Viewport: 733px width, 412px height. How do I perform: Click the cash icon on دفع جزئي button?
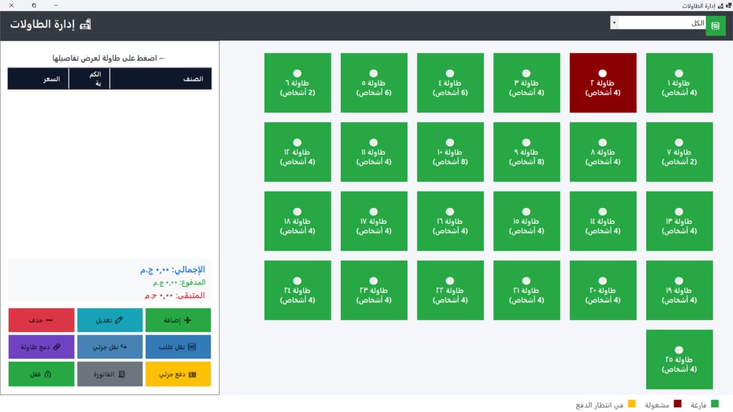(x=192, y=374)
